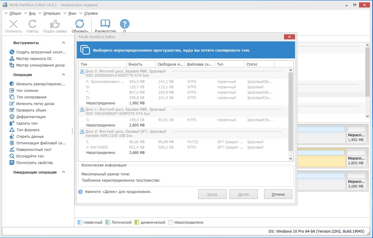Sort by файловая система column header
Screen dimensions: 373x238
point(200,64)
